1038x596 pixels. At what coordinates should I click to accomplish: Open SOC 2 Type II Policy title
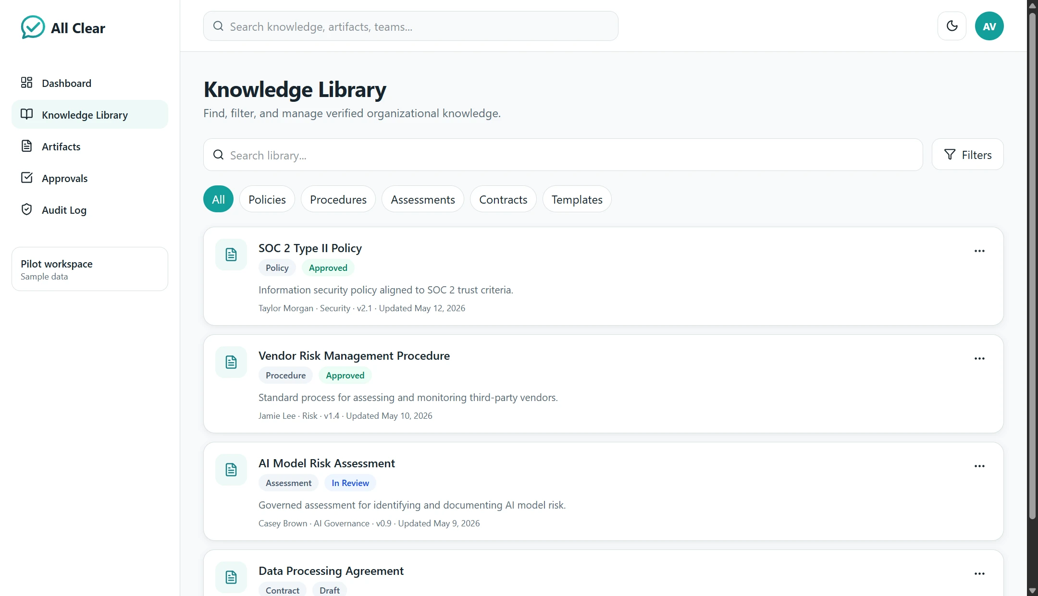click(x=310, y=248)
